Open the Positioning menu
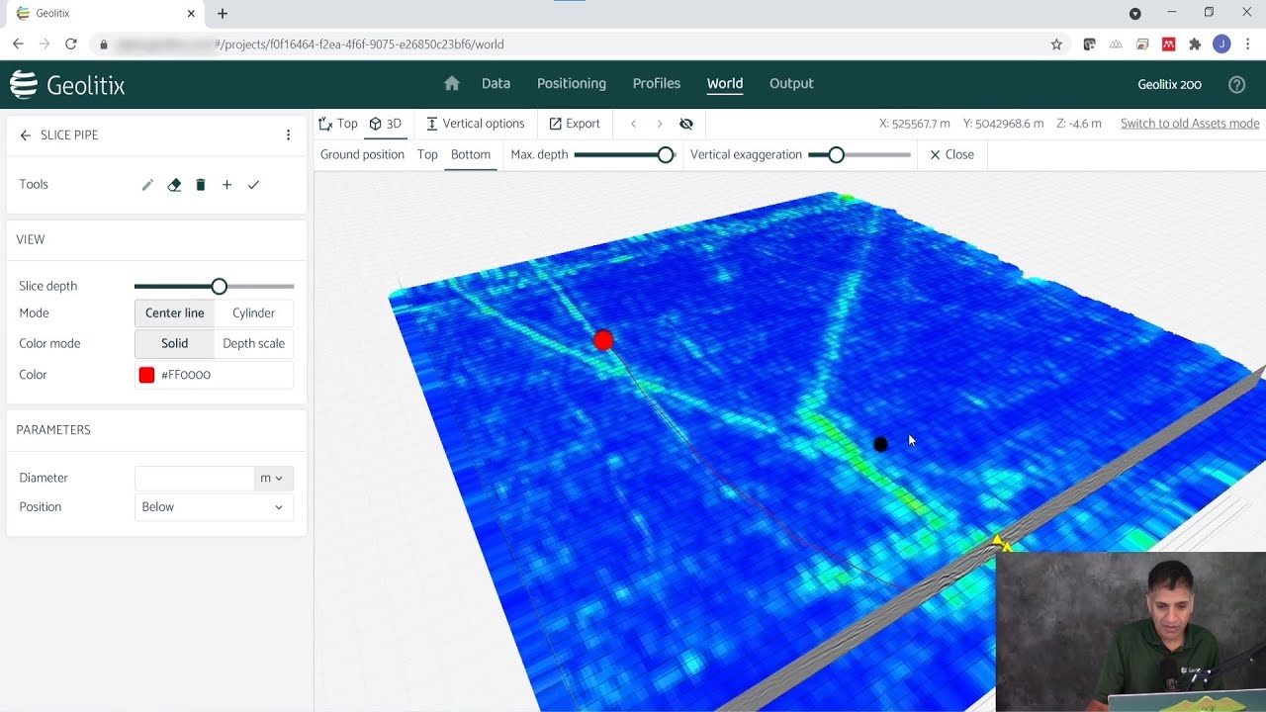Screen dimensions: 1266x712 click(x=572, y=84)
